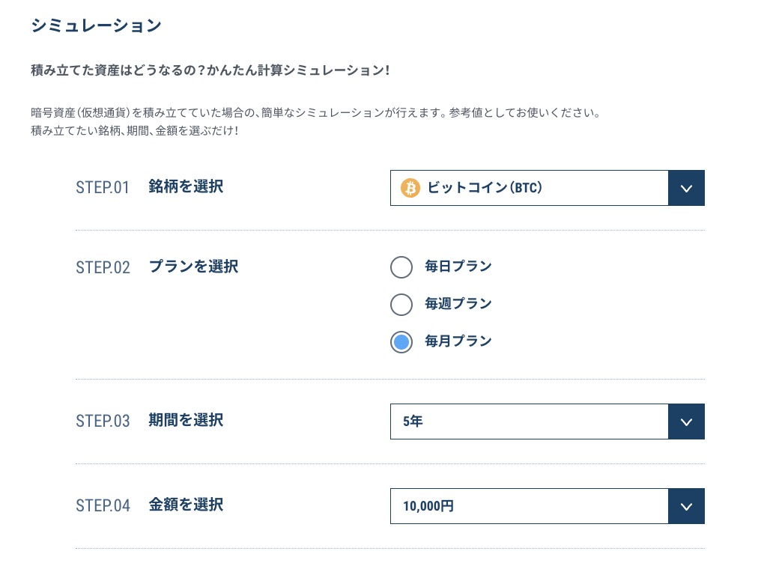
Task: Select the 毎日プラン radio button
Action: coord(401,267)
